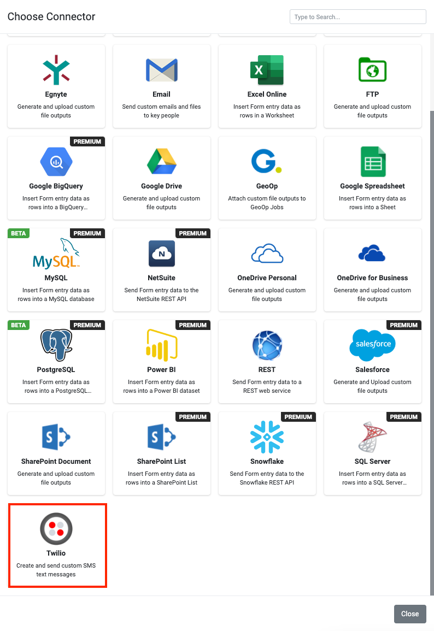The width and height of the screenshot is (434, 631).
Task: Click 'rows into a MySQL database' description
Action: [x=56, y=299]
